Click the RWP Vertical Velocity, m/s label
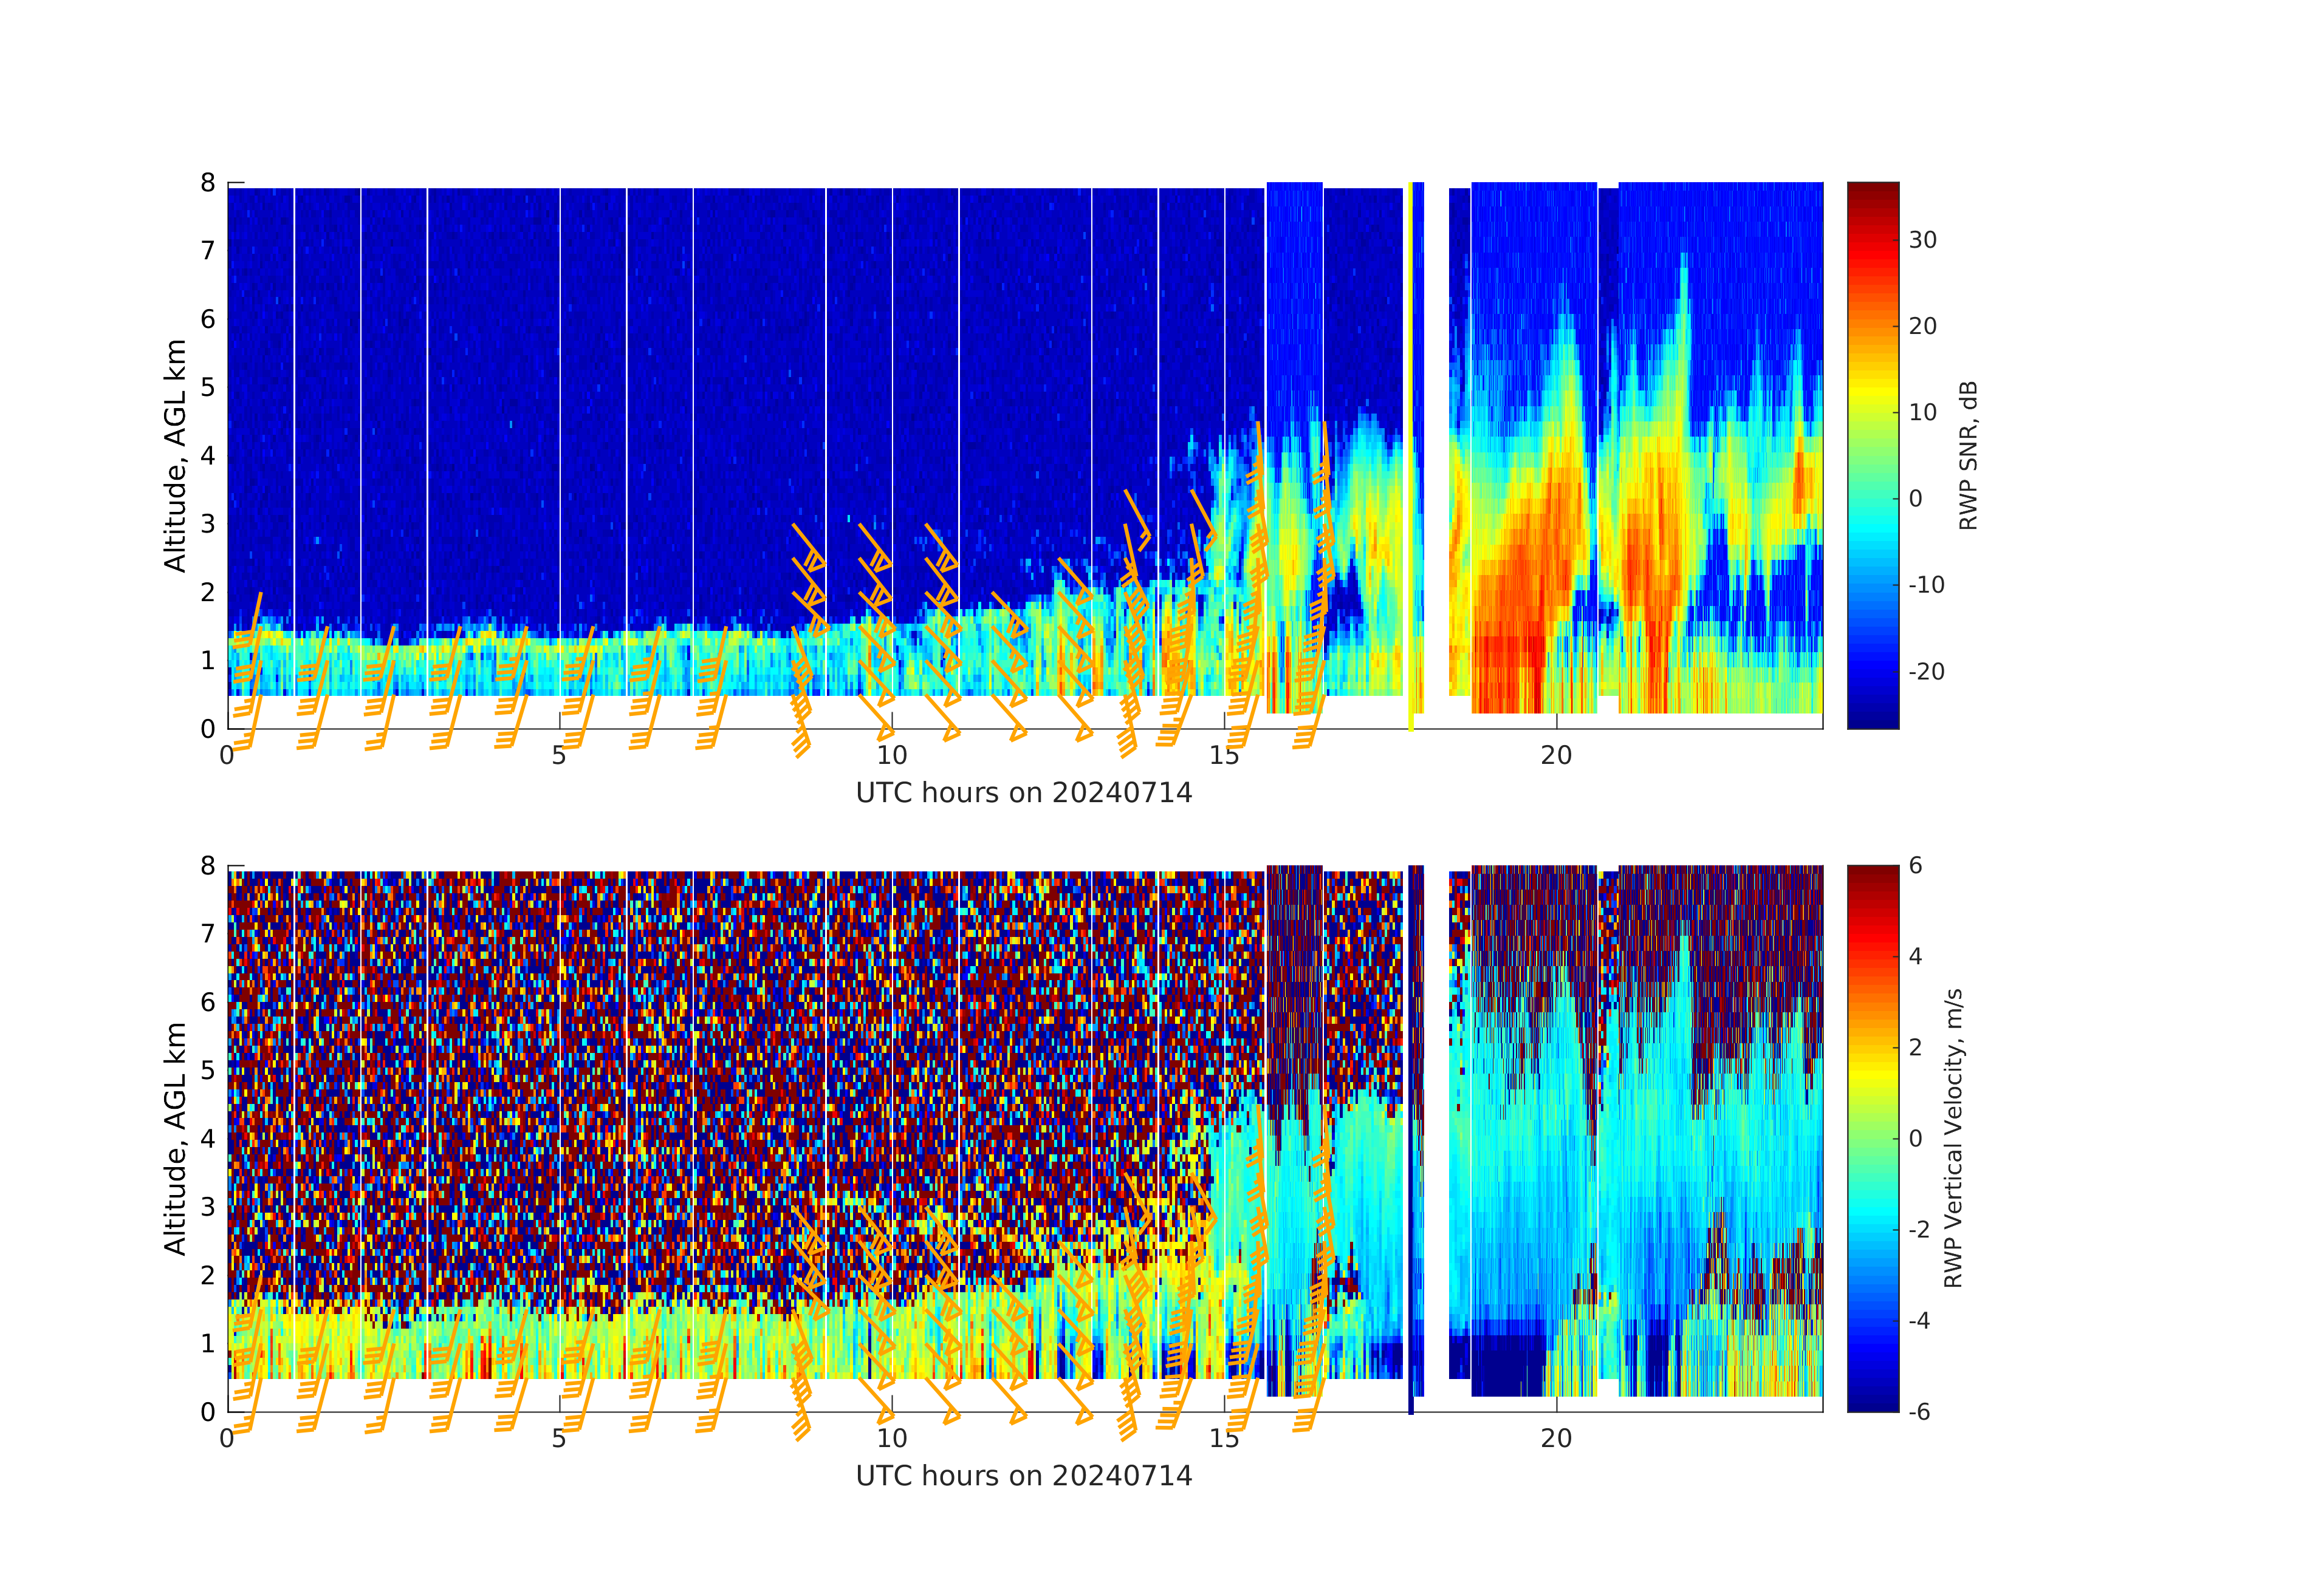This screenshot has width=2324, height=1594. 1953,1137
